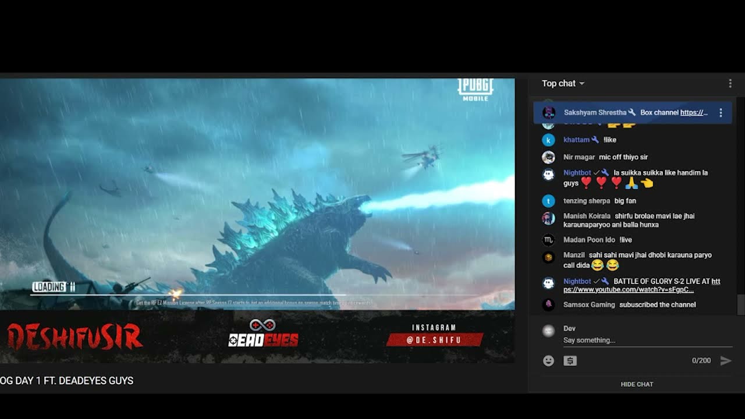Click khattam's blue avatar icon
The height and width of the screenshot is (419, 745).
(x=548, y=140)
